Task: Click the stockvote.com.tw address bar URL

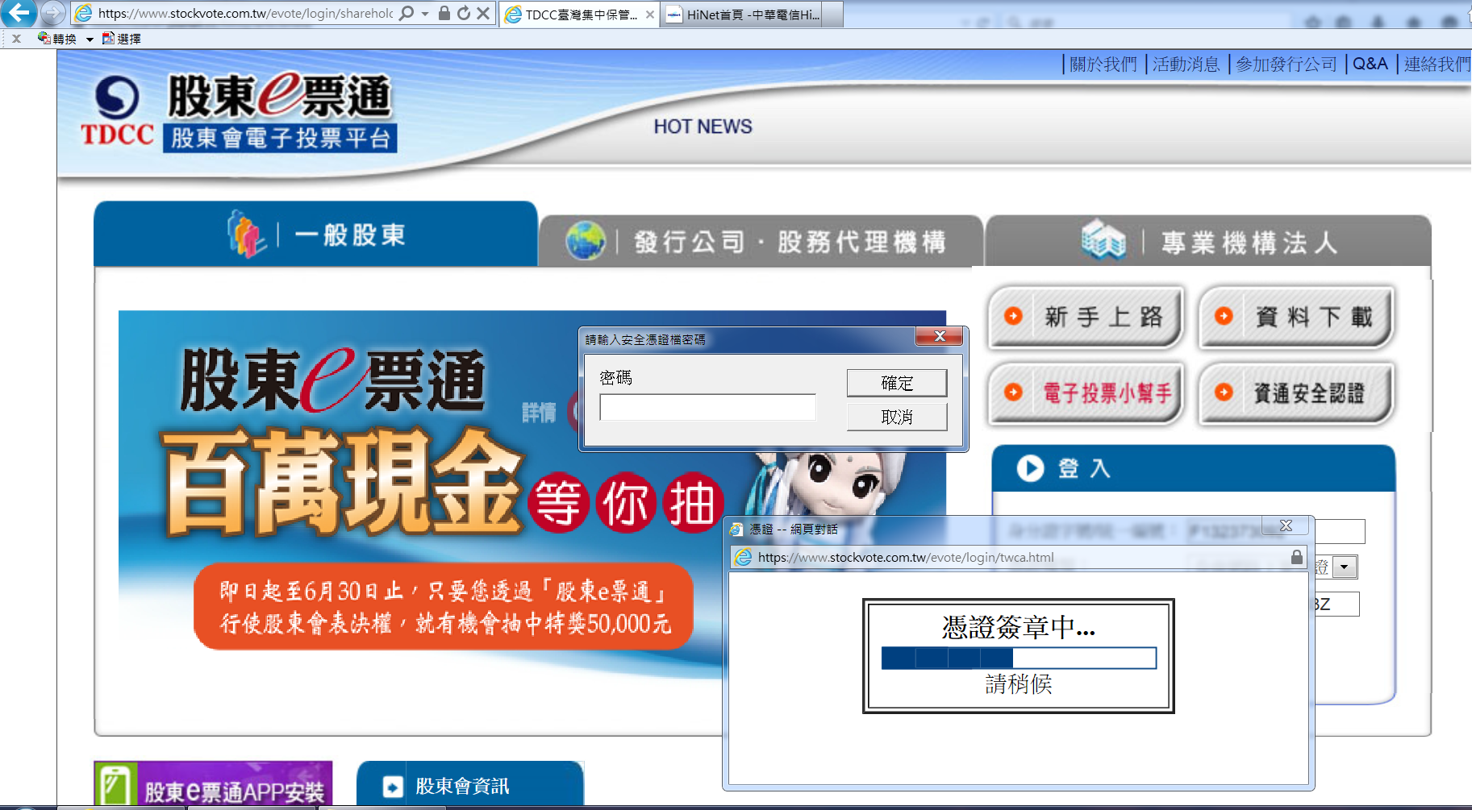Action: [x=245, y=13]
